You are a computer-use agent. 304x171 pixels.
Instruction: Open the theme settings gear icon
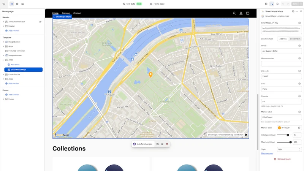point(17,4)
